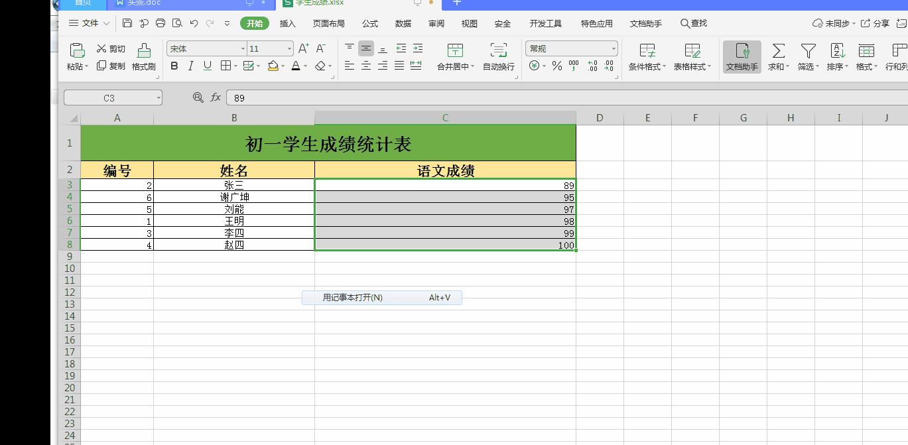Switch to the 视图 tab
This screenshot has width=908, height=445.
(470, 23)
